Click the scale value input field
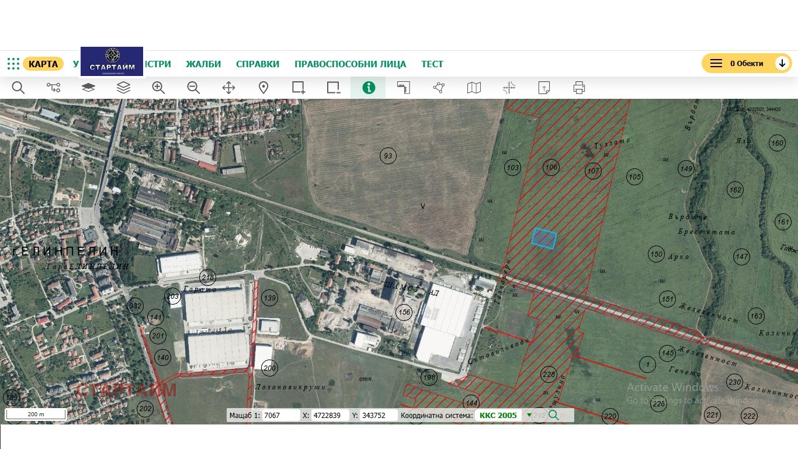This screenshot has width=798, height=449. [x=282, y=415]
